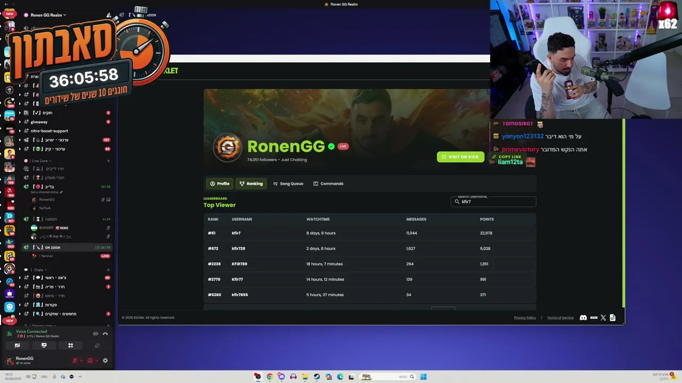Image resolution: width=682 pixels, height=383 pixels.
Task: Disconnect from the voice channel
Action: tap(105, 334)
